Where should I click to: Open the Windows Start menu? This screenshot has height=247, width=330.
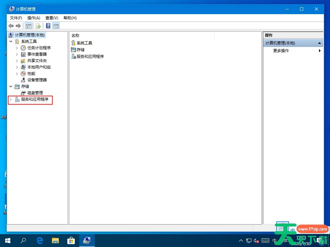point(8,241)
